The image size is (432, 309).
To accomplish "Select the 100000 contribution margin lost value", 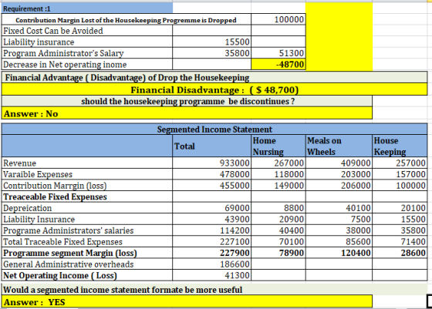I will [x=278, y=19].
